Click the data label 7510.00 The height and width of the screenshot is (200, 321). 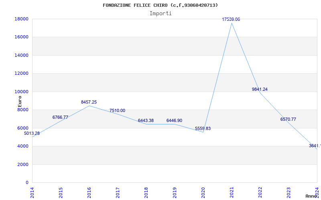click(117, 111)
